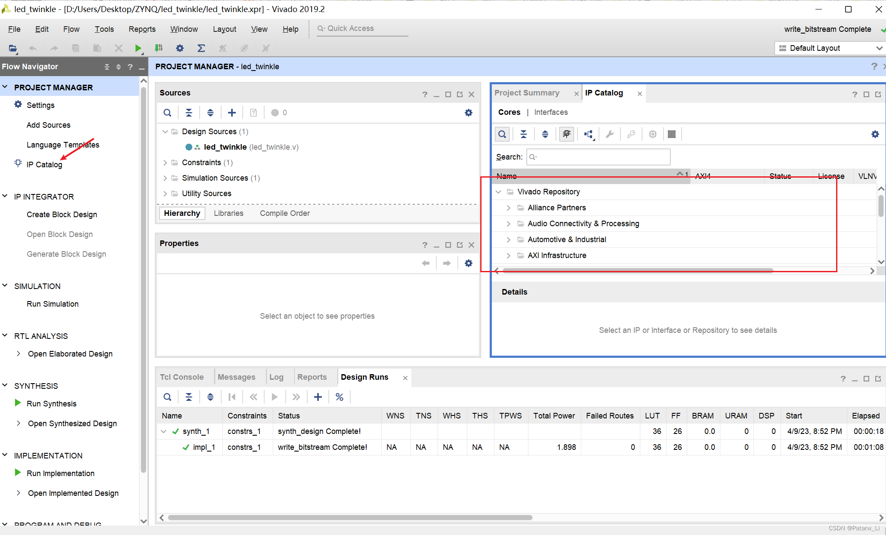This screenshot has width=886, height=535.
Task: Click IP Catalog search magnifier icon
Action: pyautogui.click(x=502, y=134)
